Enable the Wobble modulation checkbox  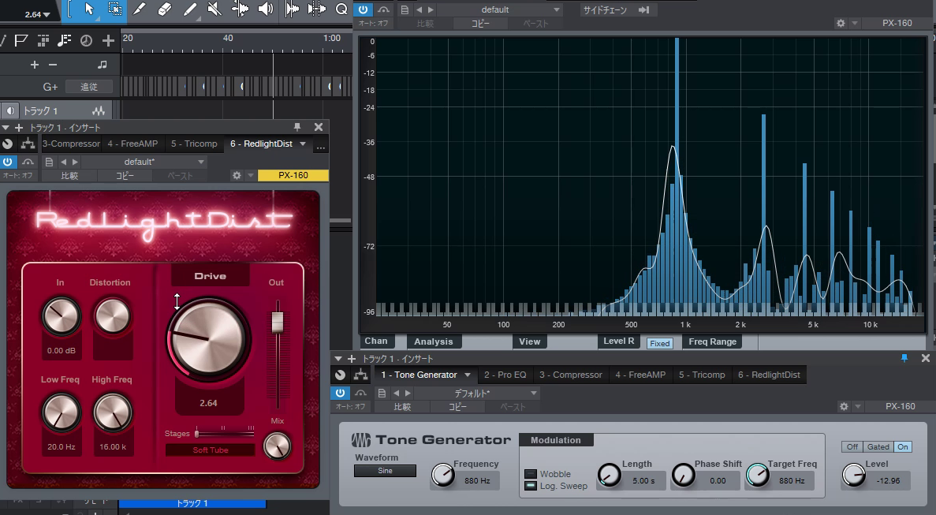pyautogui.click(x=530, y=474)
